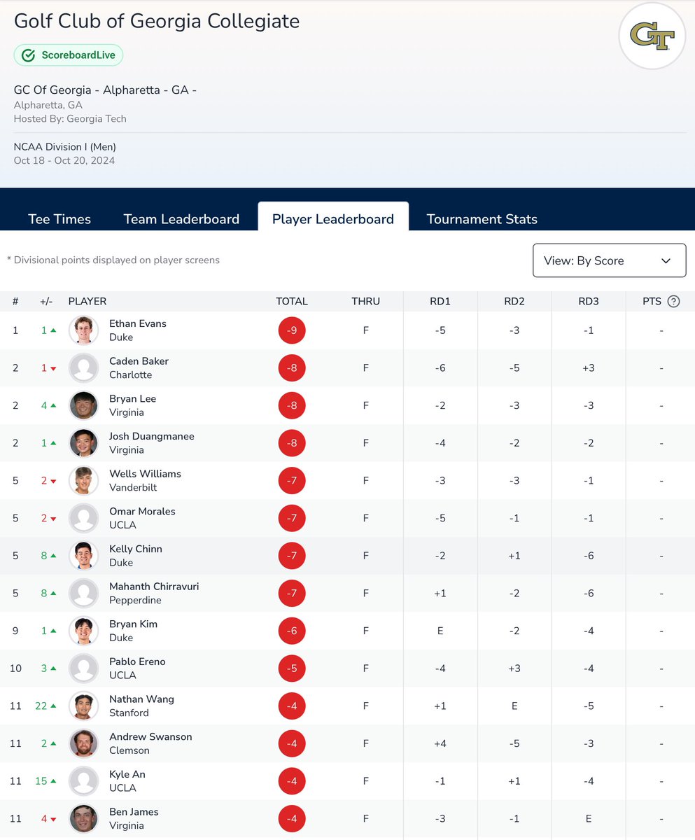
Task: Click Nathan Wang player name
Action: pyautogui.click(x=141, y=699)
